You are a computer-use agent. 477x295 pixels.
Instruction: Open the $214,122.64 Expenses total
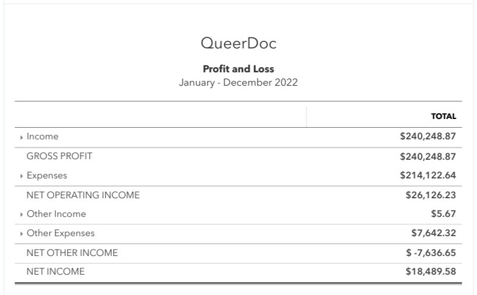click(x=427, y=175)
